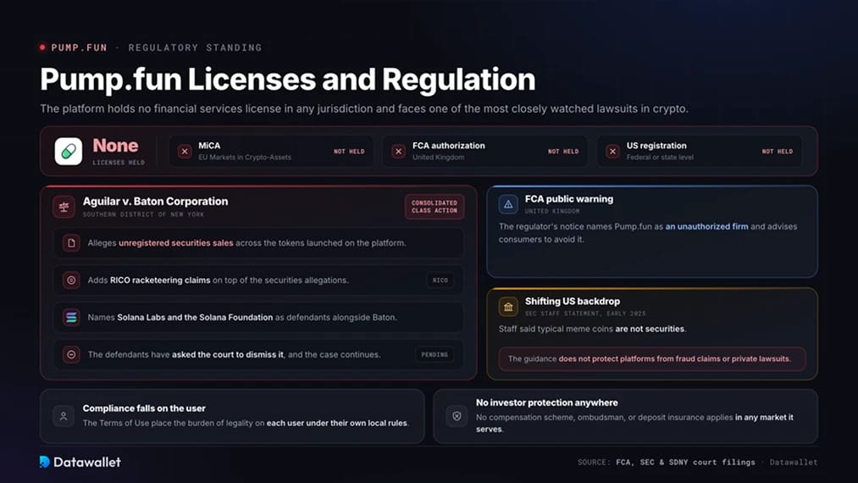
Task: Click the user icon beside Compliance falls on the user
Action: pos(64,416)
